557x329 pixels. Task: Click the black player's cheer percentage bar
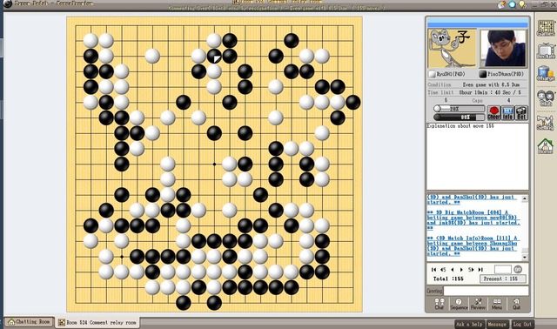tap(459, 117)
